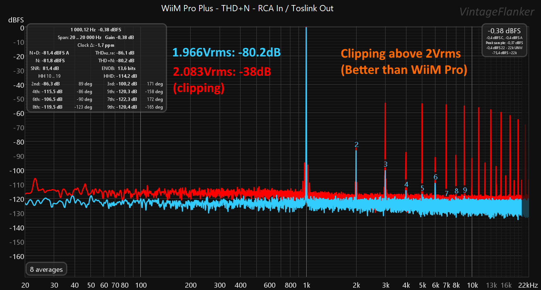This screenshot has width=541, height=290.
Task: Click the "-75,4 dBFS >22k" line
Action: [x=504, y=53]
